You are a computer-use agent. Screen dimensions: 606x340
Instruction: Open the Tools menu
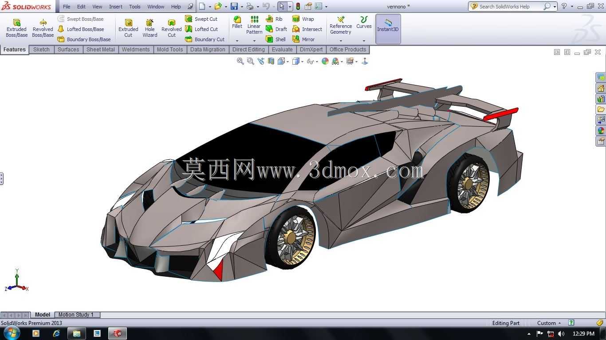135,7
